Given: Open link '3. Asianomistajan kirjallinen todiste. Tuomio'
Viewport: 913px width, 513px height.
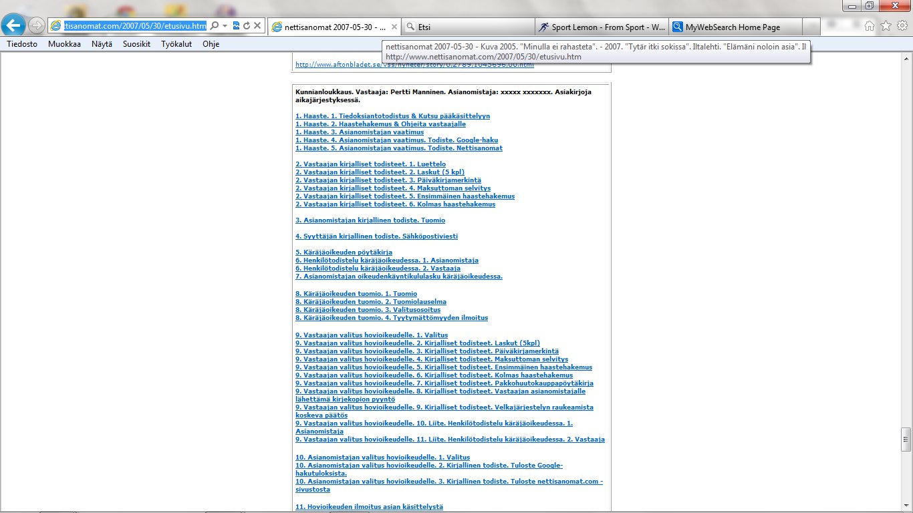Looking at the screenshot, I should [x=370, y=220].
